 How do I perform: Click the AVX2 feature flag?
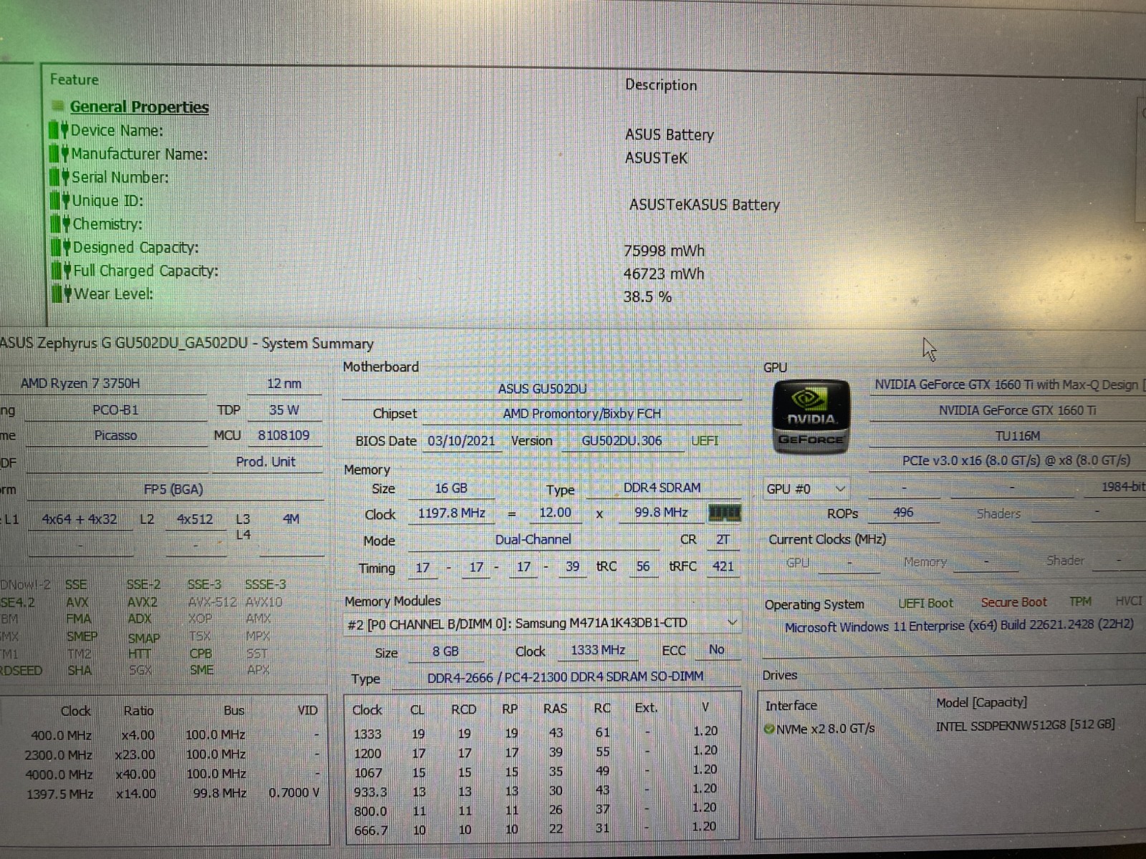pyautogui.click(x=142, y=602)
